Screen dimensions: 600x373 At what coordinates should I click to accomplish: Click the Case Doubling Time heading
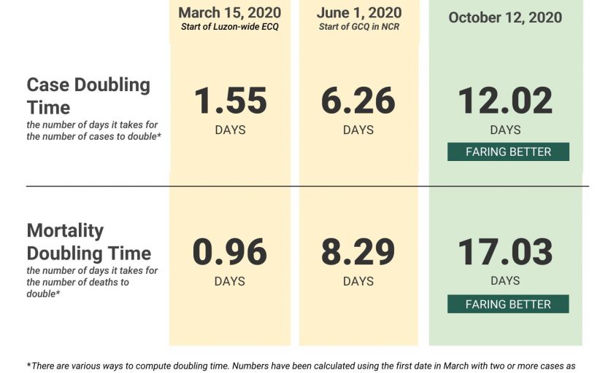88,96
